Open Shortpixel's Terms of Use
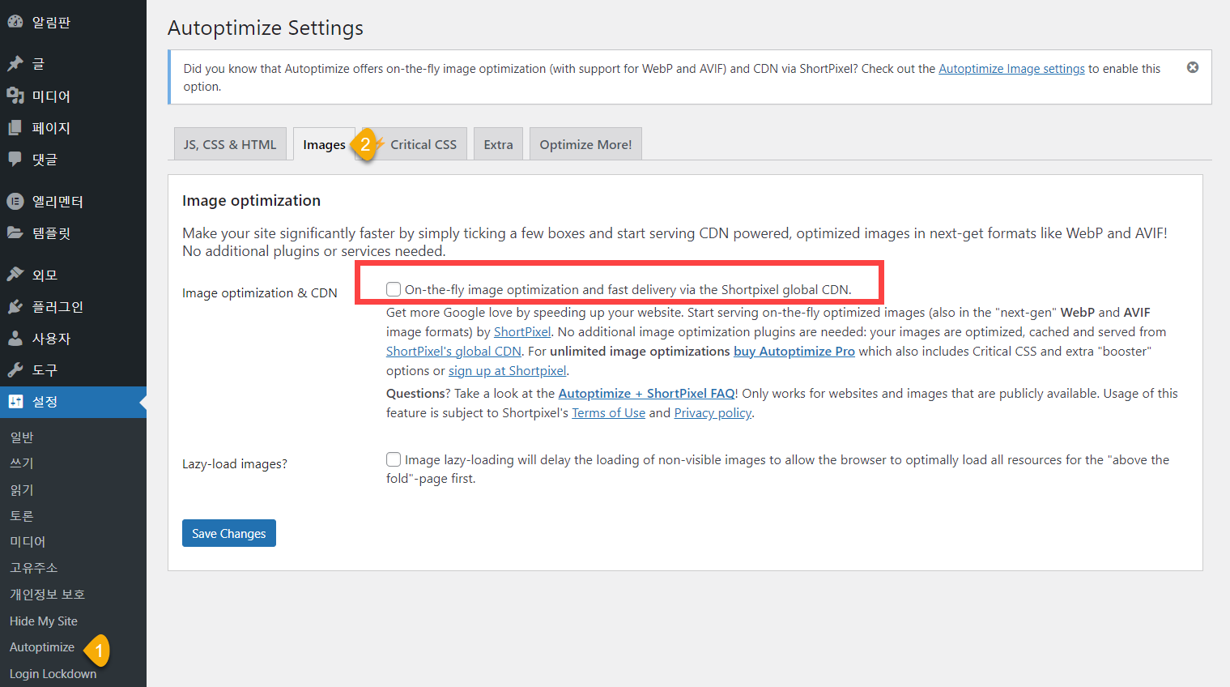 (608, 412)
